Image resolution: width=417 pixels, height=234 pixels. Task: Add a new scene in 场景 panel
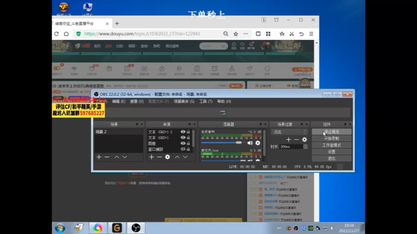click(99, 157)
